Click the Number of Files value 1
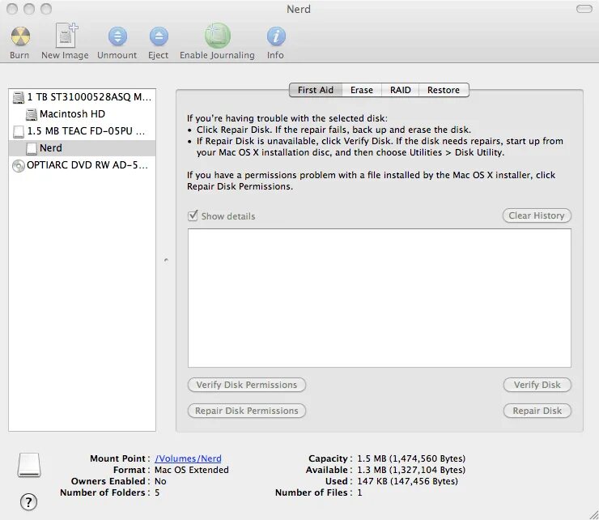The height and width of the screenshot is (520, 599). tap(359, 492)
